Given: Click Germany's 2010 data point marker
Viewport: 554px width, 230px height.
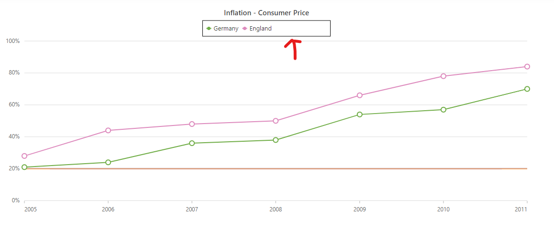Looking at the screenshot, I should point(443,110).
